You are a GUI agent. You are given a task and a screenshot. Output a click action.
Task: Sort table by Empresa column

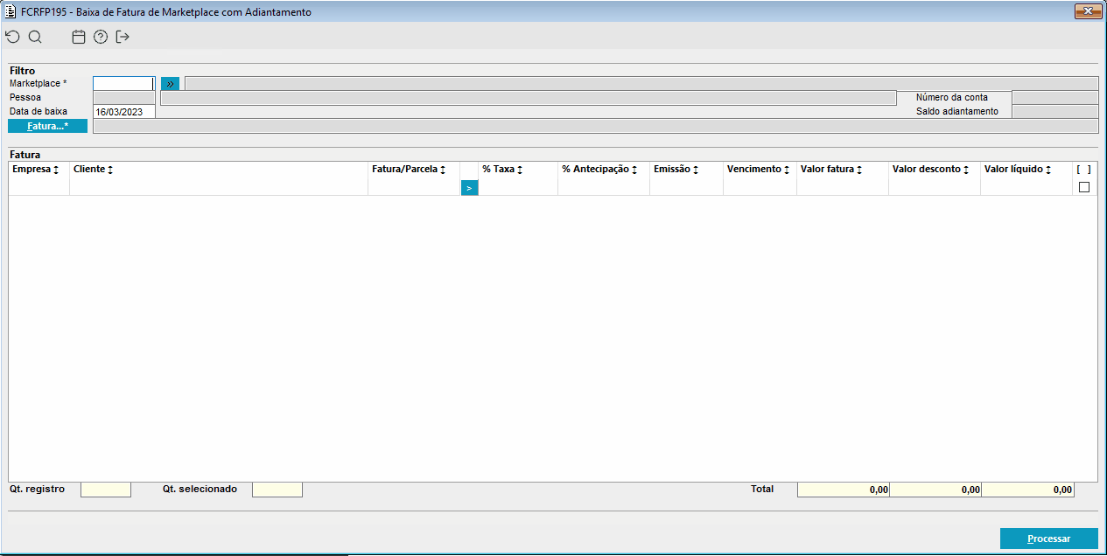(x=35, y=170)
